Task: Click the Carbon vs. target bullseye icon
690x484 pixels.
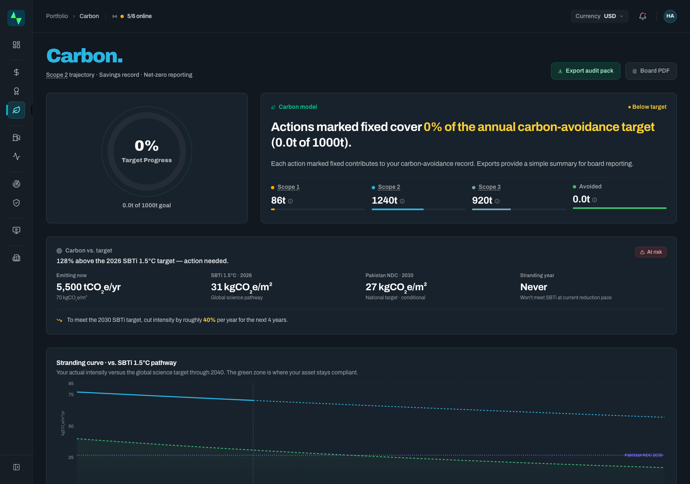Action: point(59,251)
